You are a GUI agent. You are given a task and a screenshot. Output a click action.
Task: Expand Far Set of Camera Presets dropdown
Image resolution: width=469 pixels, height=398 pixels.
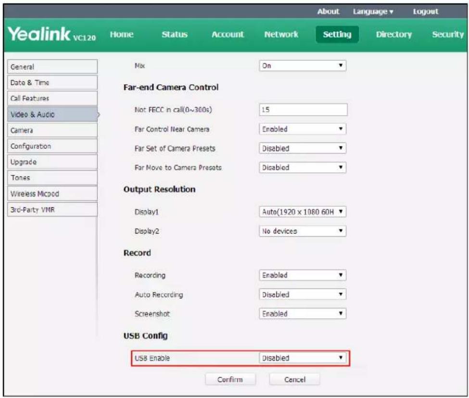[303, 148]
